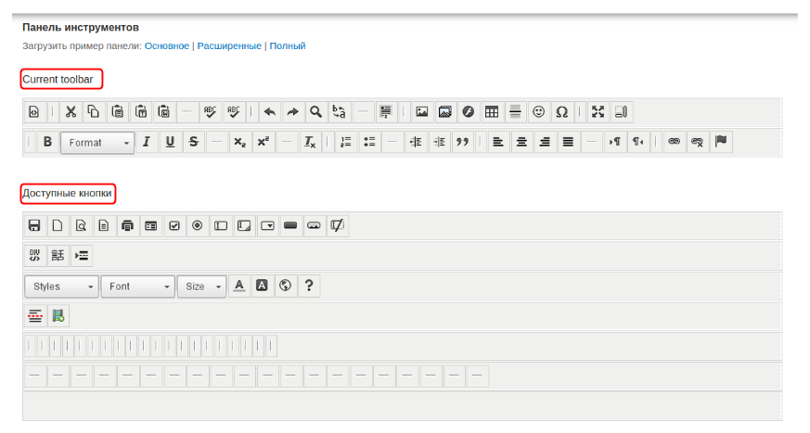The width and height of the screenshot is (810, 433).
Task: Select the Anchor flag icon
Action: (x=721, y=142)
